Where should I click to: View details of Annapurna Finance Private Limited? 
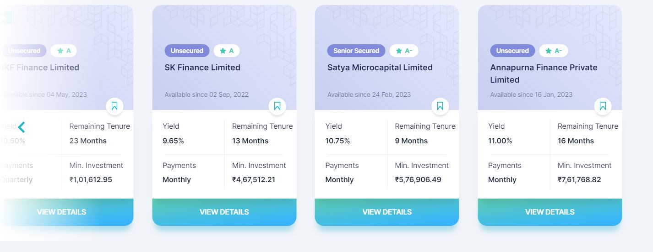click(x=550, y=212)
